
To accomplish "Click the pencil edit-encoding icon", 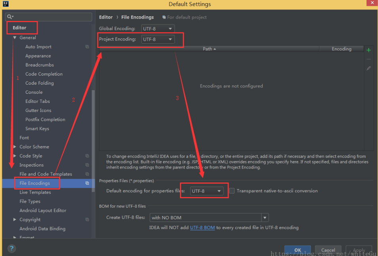I will tap(368, 68).
